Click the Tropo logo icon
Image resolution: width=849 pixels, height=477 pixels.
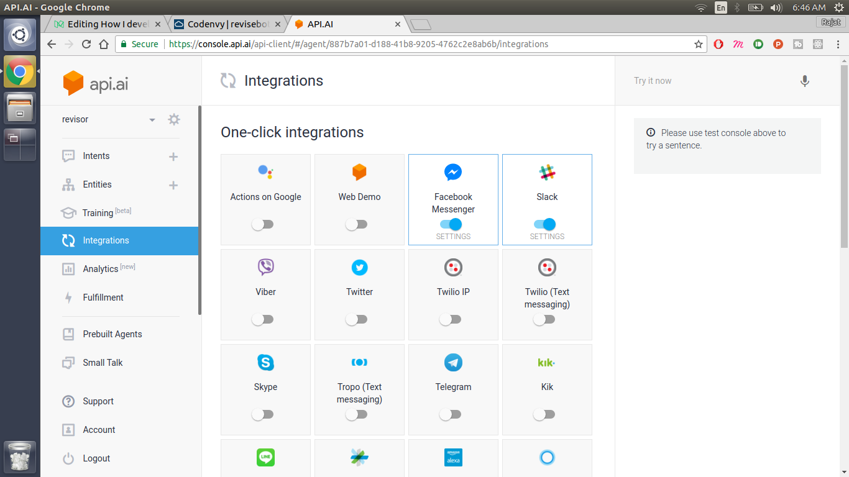359,362
